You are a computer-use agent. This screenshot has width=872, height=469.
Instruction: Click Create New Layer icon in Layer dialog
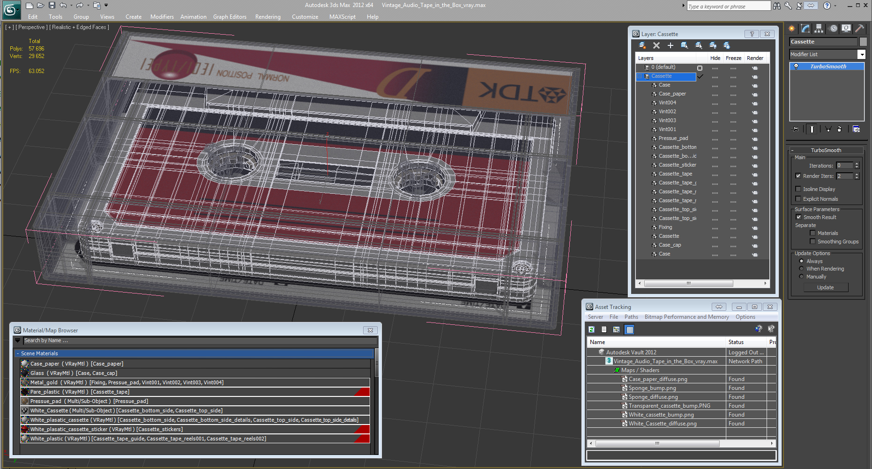pyautogui.click(x=642, y=45)
